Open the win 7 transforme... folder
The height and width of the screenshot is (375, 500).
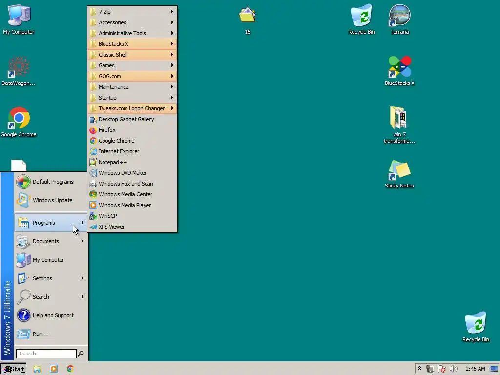click(399, 125)
